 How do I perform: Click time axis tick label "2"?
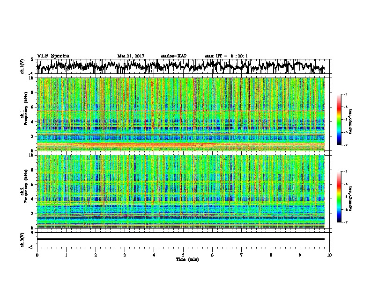click(x=96, y=255)
